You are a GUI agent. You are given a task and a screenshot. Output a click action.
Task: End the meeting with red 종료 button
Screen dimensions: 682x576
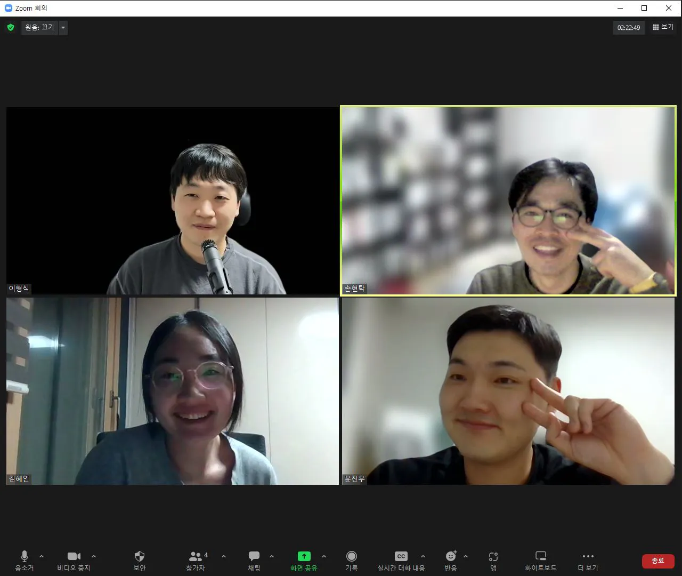(658, 561)
